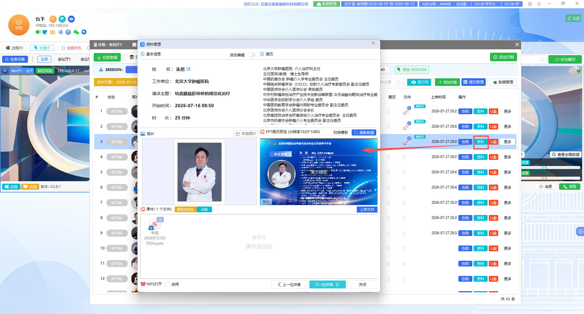This screenshot has height=314, width=584.
Task: Click 全部关机 to shut down all
Action: pyautogui.click(x=71, y=48)
